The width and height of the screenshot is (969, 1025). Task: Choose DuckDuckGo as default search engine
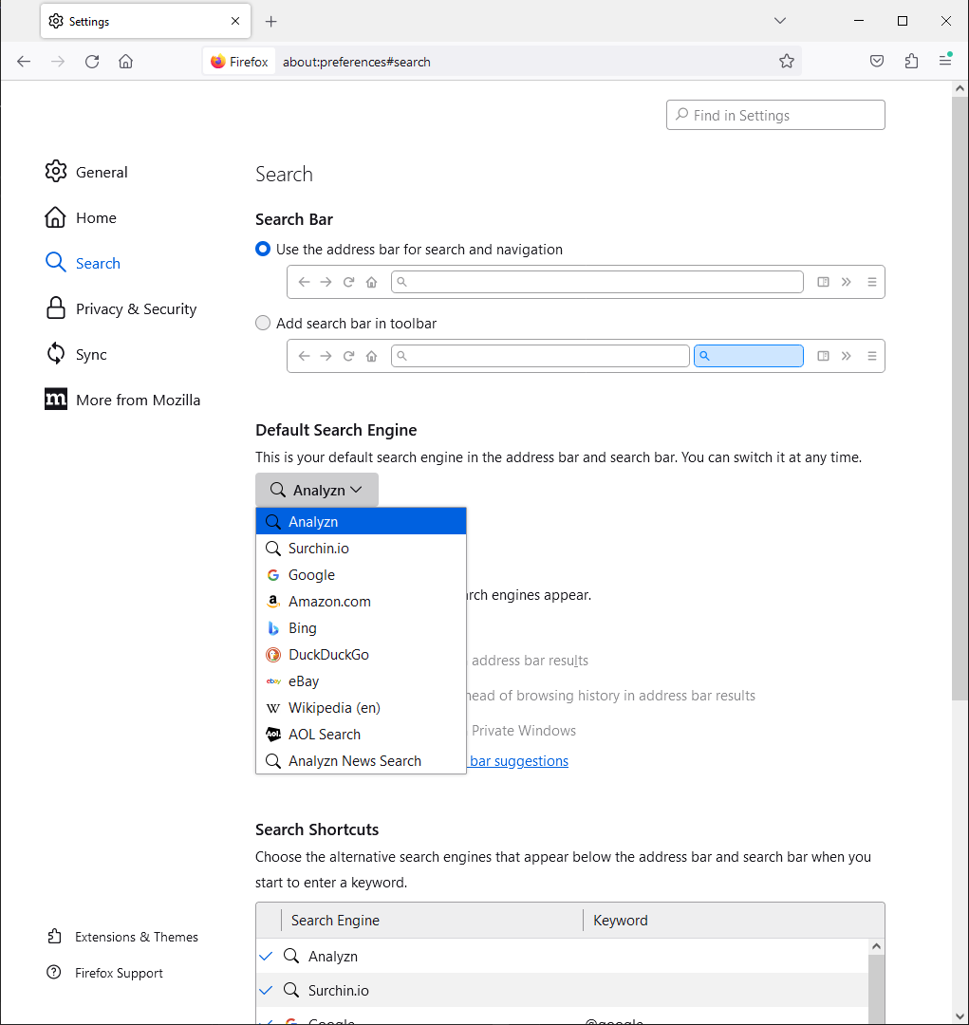click(361, 654)
